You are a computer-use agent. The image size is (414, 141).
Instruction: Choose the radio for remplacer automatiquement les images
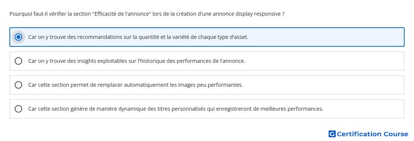coord(18,85)
